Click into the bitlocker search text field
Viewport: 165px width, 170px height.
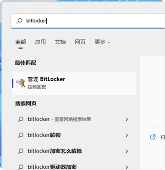[x=88, y=21]
